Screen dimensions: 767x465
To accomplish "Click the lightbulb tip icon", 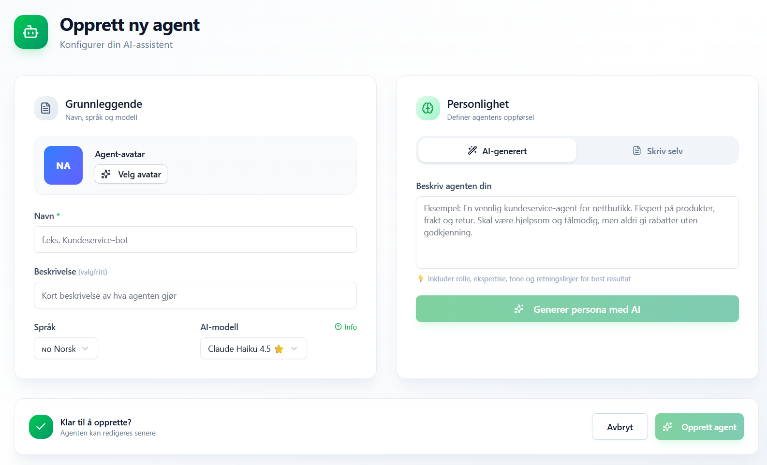I will pyautogui.click(x=421, y=279).
